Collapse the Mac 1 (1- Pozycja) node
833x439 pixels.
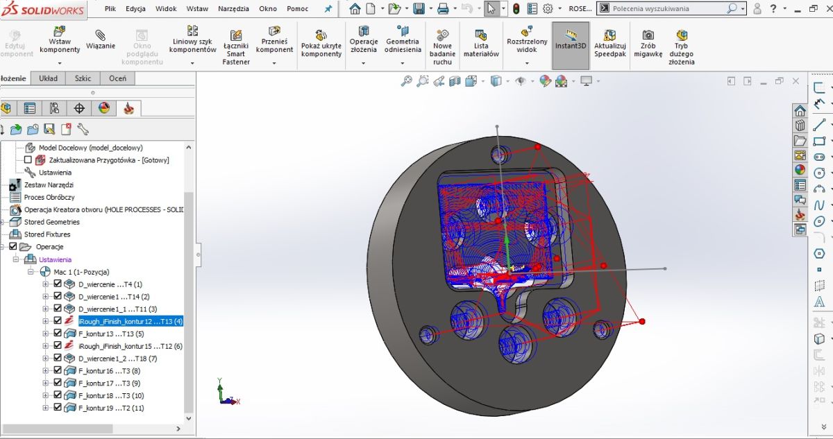31,272
